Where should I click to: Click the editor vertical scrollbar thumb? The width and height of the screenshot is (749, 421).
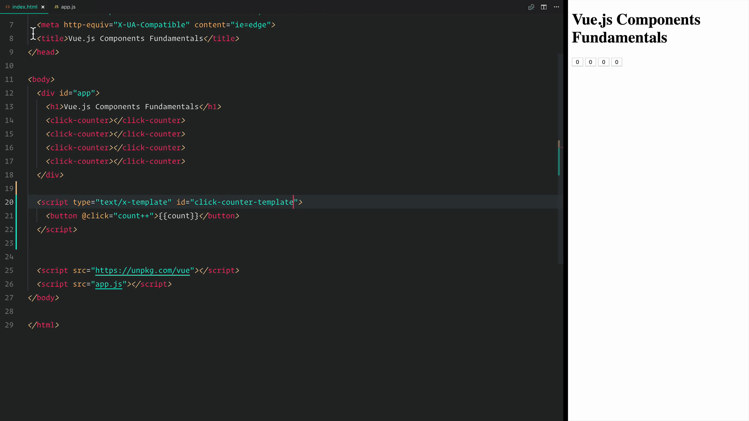tap(560, 159)
